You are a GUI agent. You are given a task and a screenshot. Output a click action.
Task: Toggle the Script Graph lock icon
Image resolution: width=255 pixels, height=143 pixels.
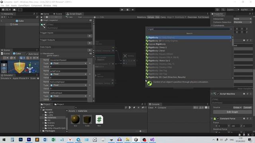41,17
